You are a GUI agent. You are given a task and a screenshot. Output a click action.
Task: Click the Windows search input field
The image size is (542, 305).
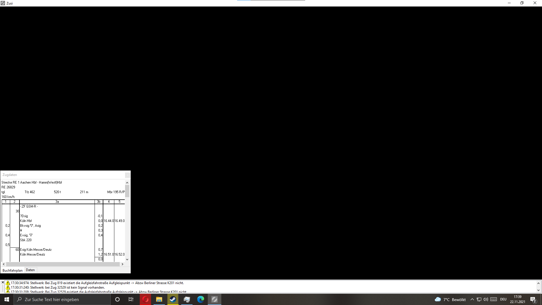(62, 299)
